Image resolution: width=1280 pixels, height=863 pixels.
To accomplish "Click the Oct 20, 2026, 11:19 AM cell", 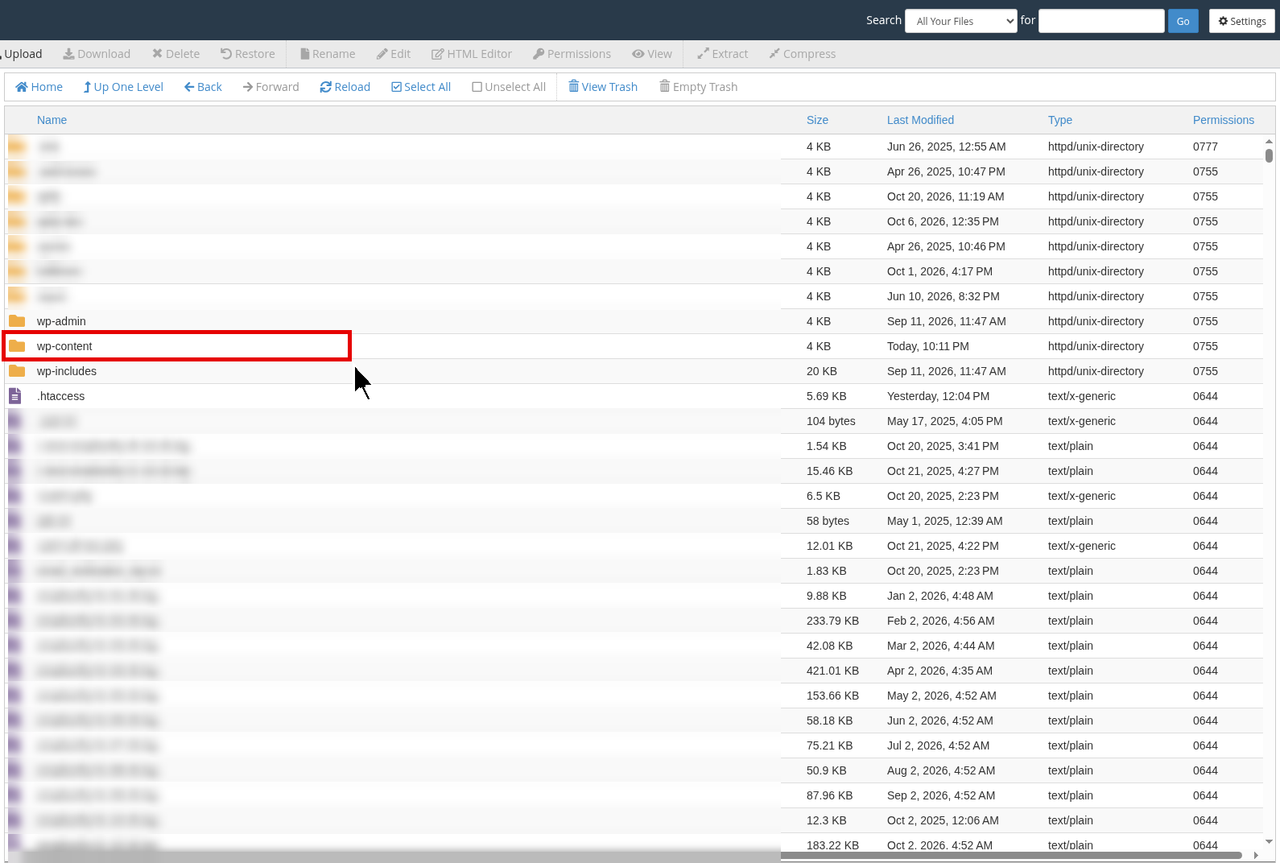I will pyautogui.click(x=946, y=196).
